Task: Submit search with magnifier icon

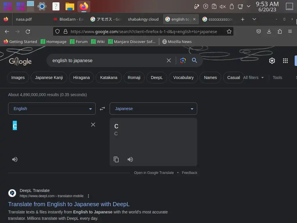Action: point(194,60)
